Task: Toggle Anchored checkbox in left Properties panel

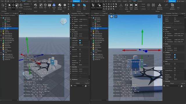Action: [80, 50]
